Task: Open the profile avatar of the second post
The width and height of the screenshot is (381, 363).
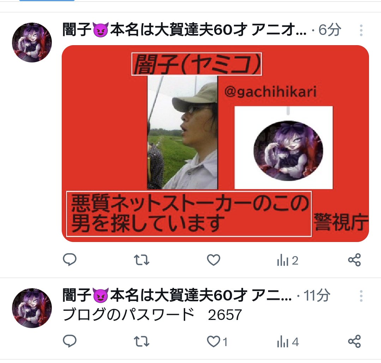Action: click(x=32, y=308)
